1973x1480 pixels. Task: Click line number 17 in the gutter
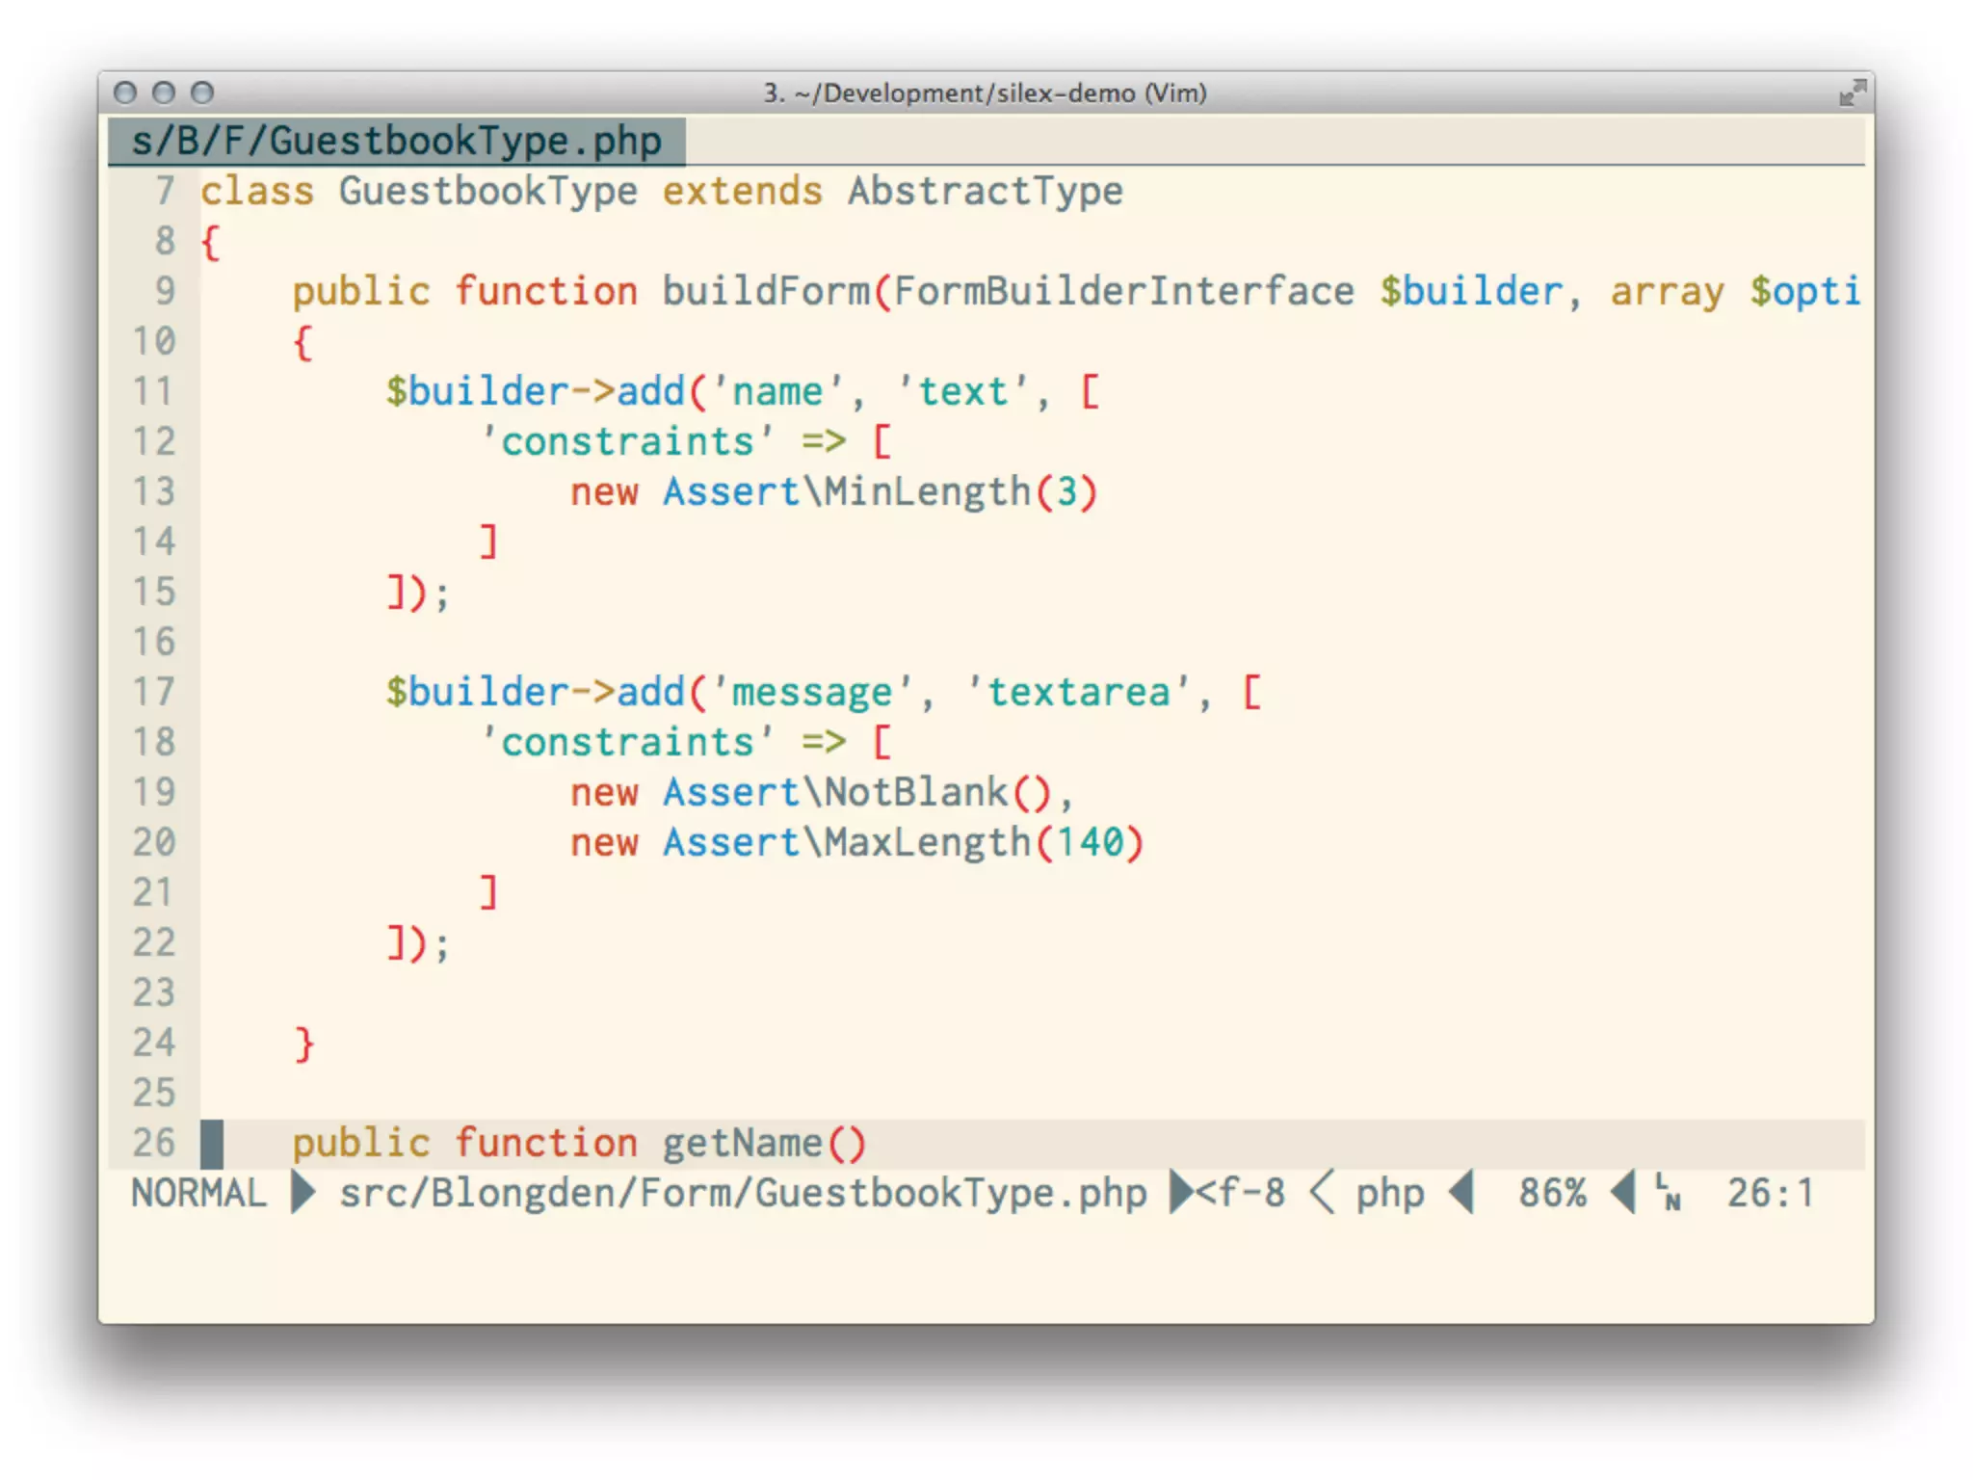(154, 692)
